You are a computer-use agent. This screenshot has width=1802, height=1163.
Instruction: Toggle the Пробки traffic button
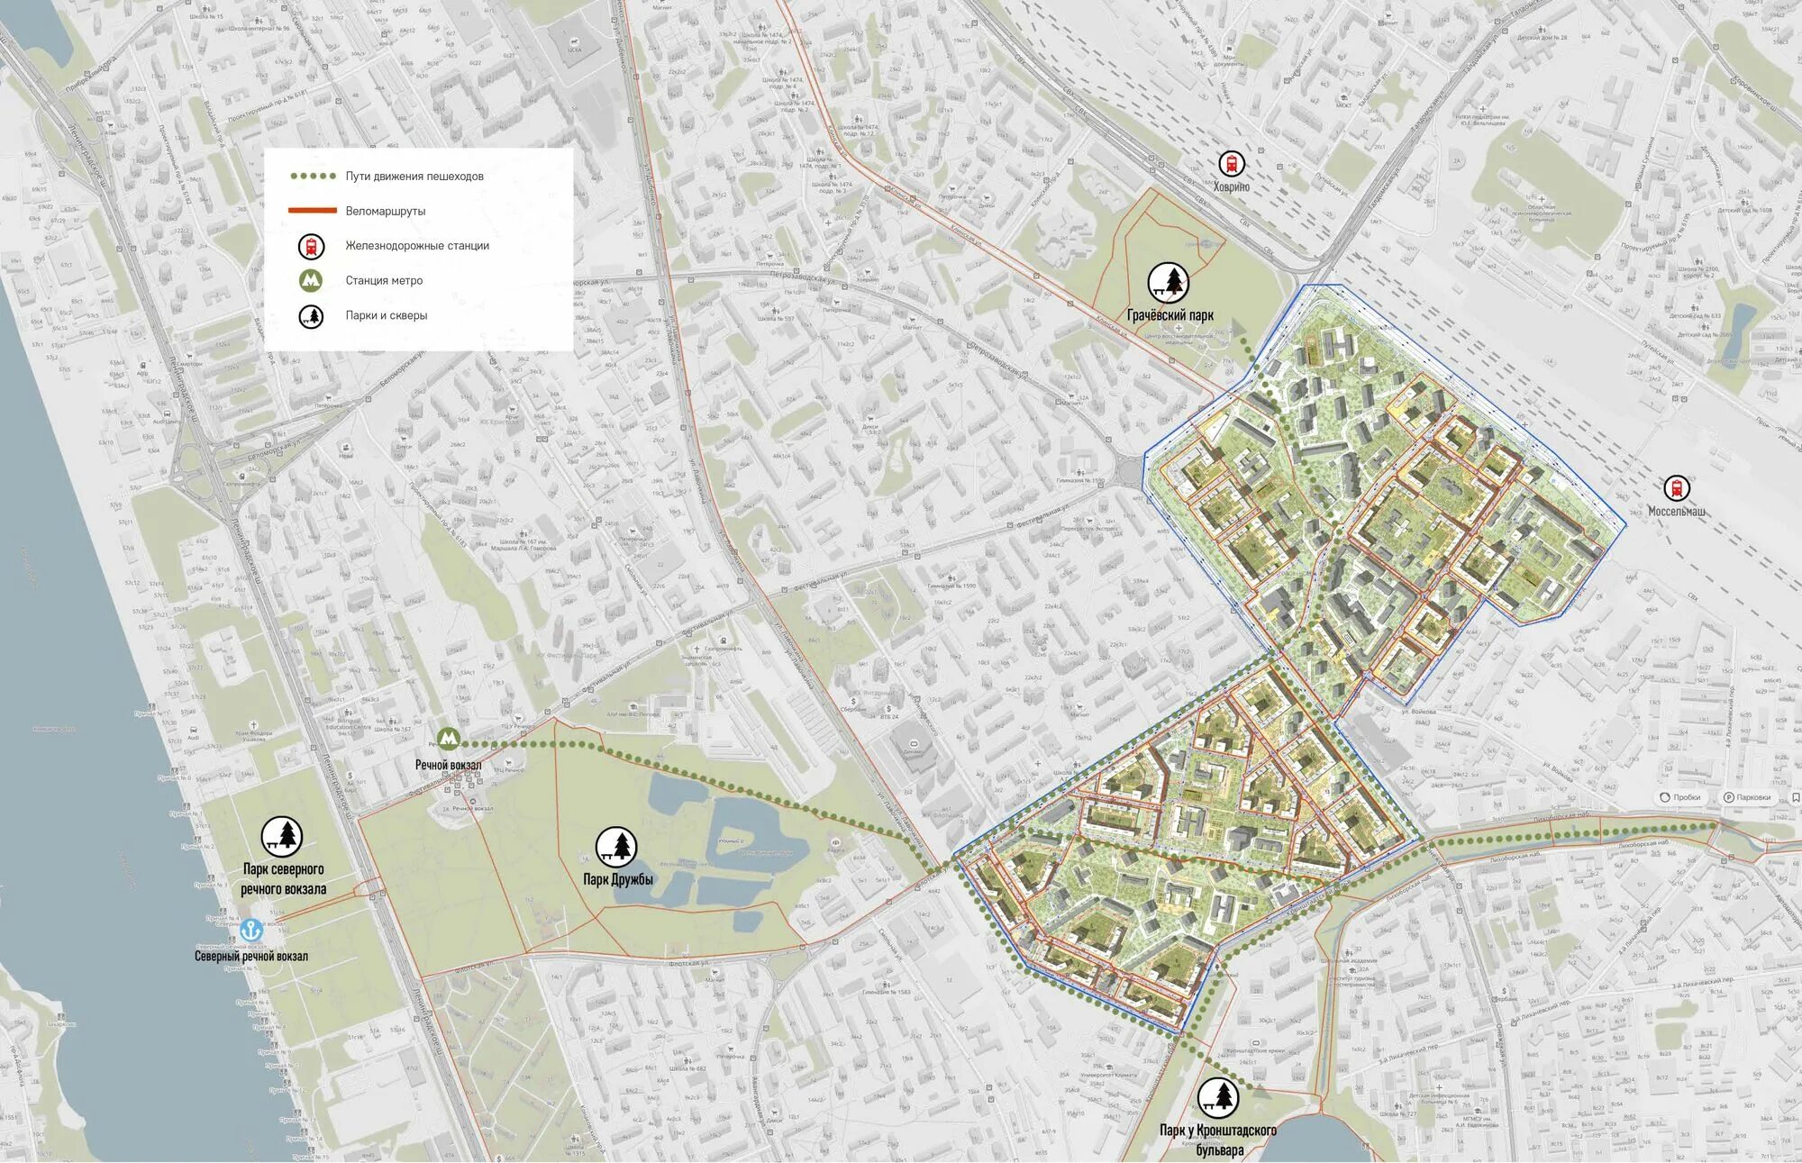(x=1679, y=798)
